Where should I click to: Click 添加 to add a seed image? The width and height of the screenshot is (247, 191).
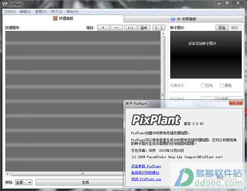coord(221,28)
